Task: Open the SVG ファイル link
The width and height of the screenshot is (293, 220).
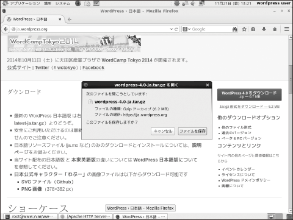Action: [48, 182]
